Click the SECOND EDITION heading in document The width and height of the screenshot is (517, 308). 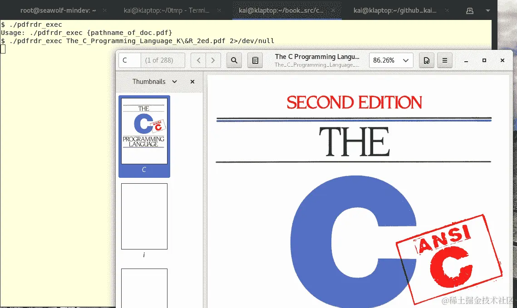coord(354,103)
